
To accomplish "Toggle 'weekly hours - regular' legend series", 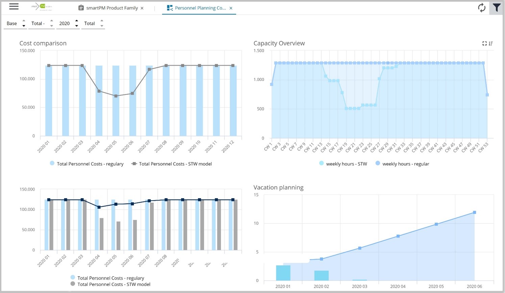I will pyautogui.click(x=402, y=164).
